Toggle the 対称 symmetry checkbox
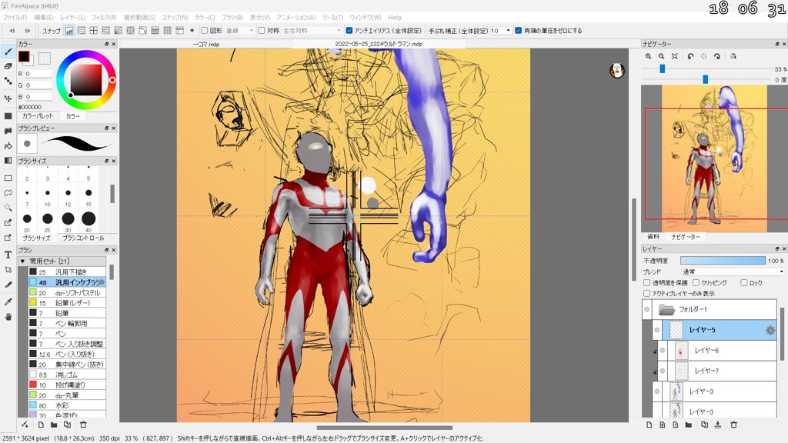 [262, 31]
